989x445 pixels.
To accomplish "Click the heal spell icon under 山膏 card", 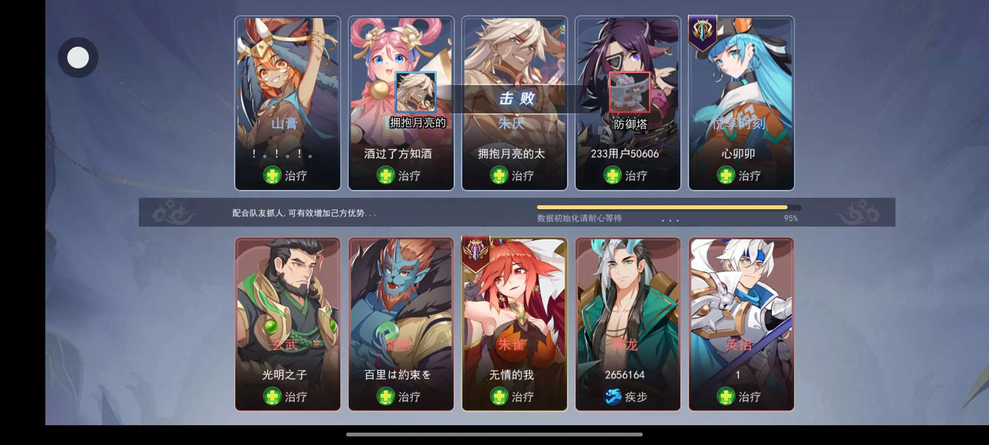I will (272, 175).
